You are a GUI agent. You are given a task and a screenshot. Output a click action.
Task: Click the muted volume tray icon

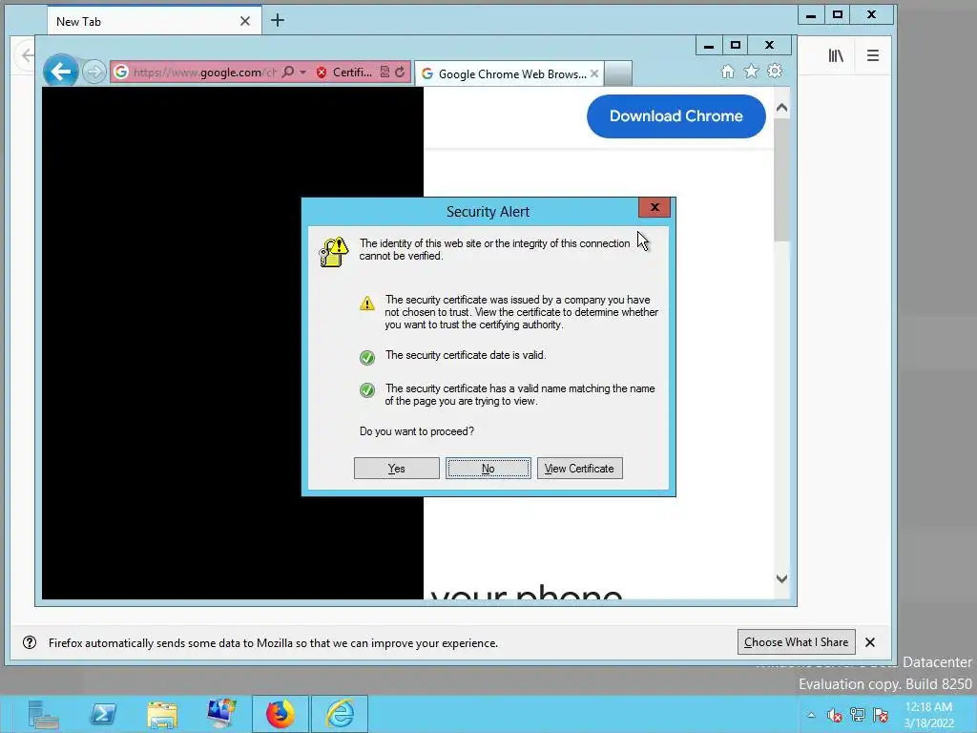pyautogui.click(x=834, y=715)
